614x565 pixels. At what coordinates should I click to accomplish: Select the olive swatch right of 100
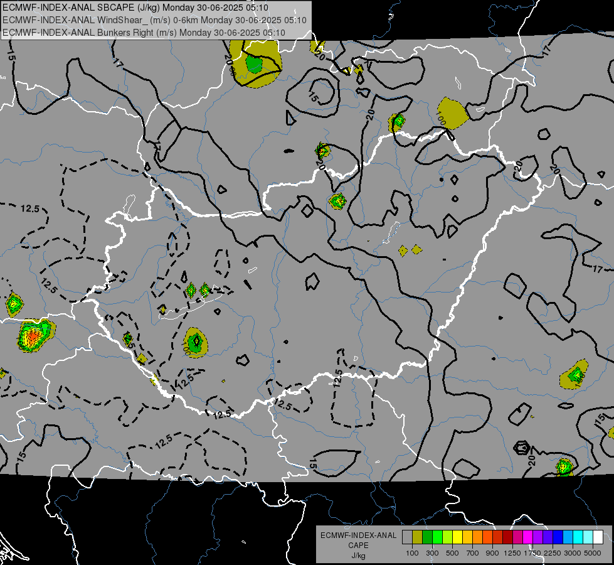[418, 537]
